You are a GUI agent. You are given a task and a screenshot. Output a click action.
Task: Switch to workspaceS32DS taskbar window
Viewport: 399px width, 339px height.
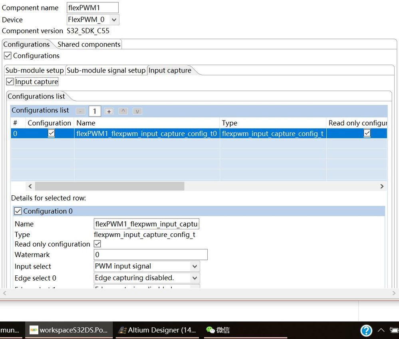click(69, 330)
